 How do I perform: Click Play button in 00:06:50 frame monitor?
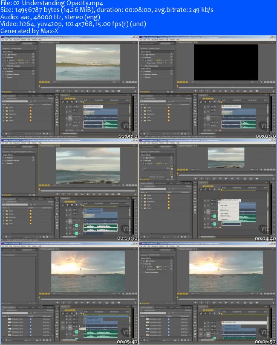coord(226,302)
